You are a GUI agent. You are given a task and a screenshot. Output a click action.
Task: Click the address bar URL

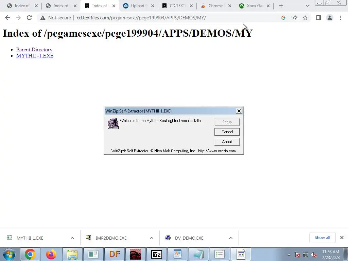pyautogui.click(x=141, y=18)
